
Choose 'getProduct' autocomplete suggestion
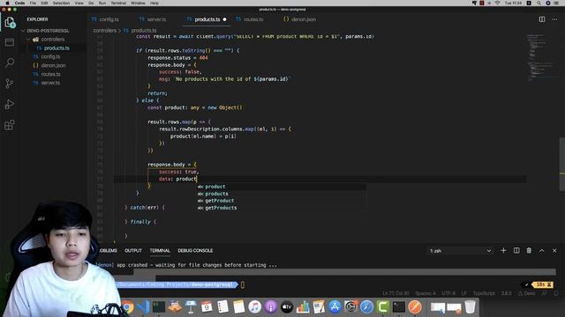coord(281,201)
